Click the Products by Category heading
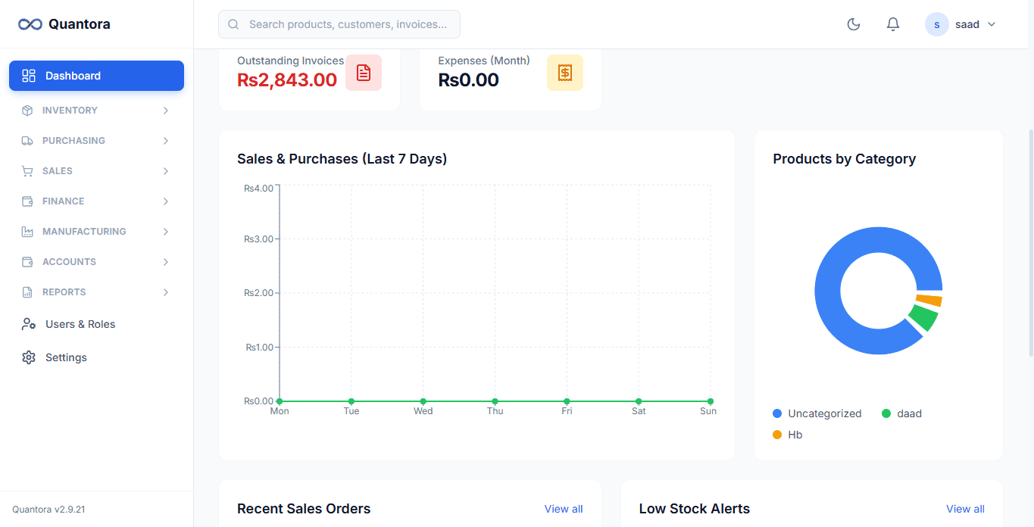The image size is (1034, 527). click(844, 159)
